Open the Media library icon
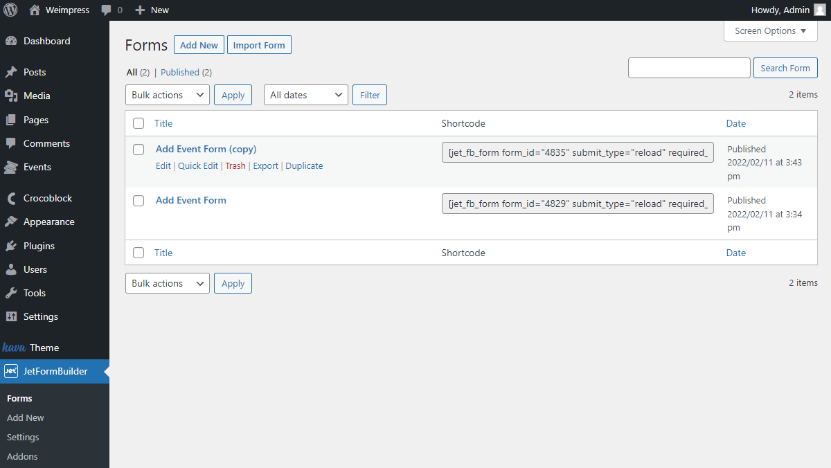Screen dimensions: 831x468 [x=11, y=96]
